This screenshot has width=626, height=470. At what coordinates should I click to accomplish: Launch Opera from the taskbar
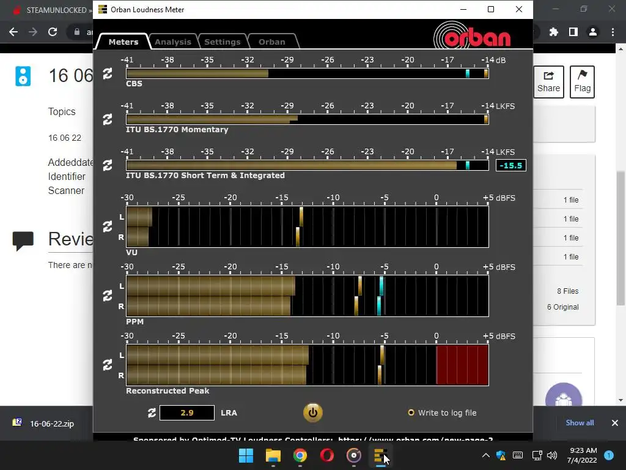[x=327, y=455]
